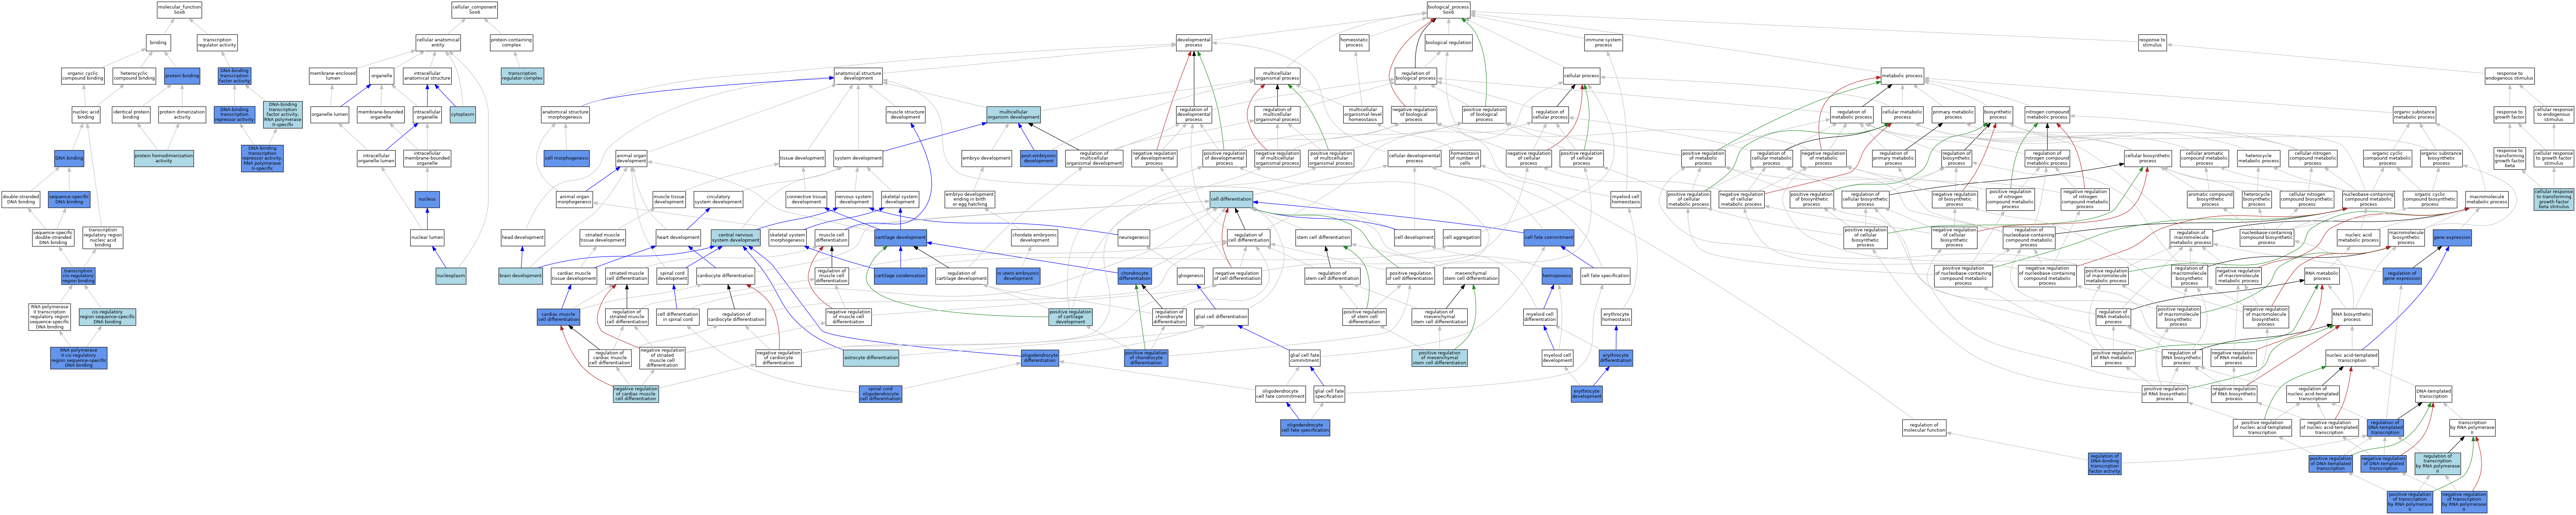
Task: Click the blue 'protein binding' node
Action: (x=182, y=76)
